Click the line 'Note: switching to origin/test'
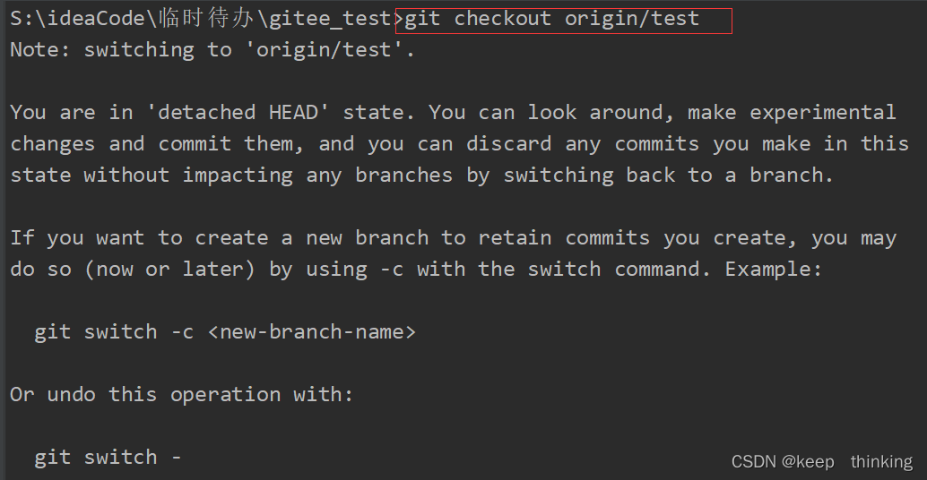The image size is (927, 480). click(x=212, y=50)
